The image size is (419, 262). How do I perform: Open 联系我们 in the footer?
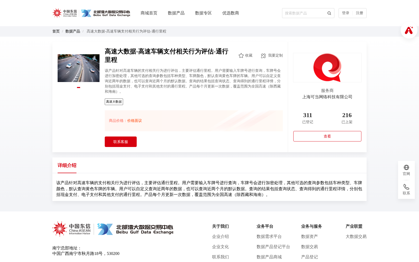(220, 257)
